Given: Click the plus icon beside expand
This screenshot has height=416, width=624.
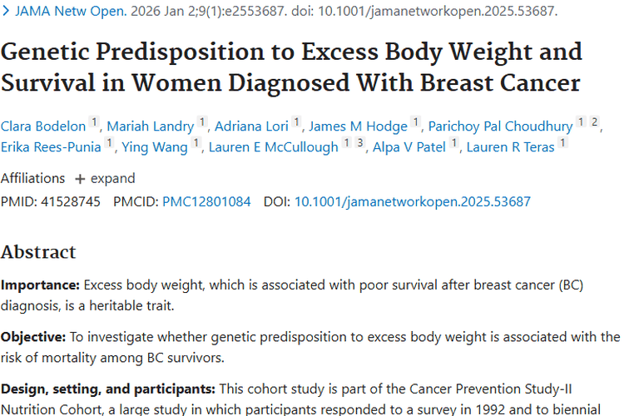Looking at the screenshot, I should [x=80, y=179].
